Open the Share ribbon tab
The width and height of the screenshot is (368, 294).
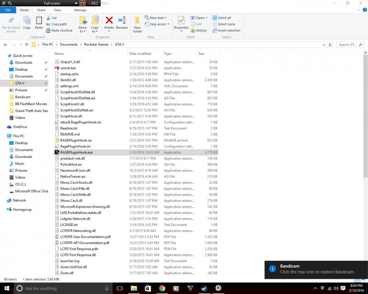click(x=41, y=10)
